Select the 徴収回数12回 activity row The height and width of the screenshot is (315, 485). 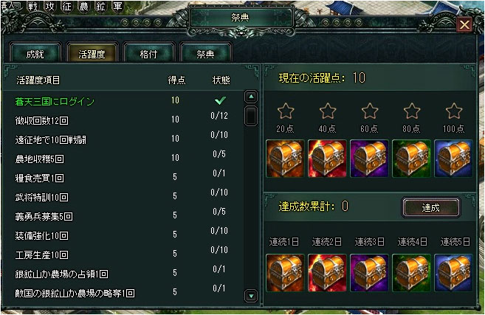[x=124, y=120]
